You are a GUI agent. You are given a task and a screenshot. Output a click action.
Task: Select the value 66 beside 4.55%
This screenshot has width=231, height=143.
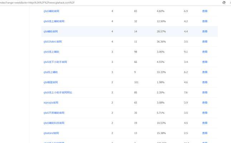[x=136, y=62]
